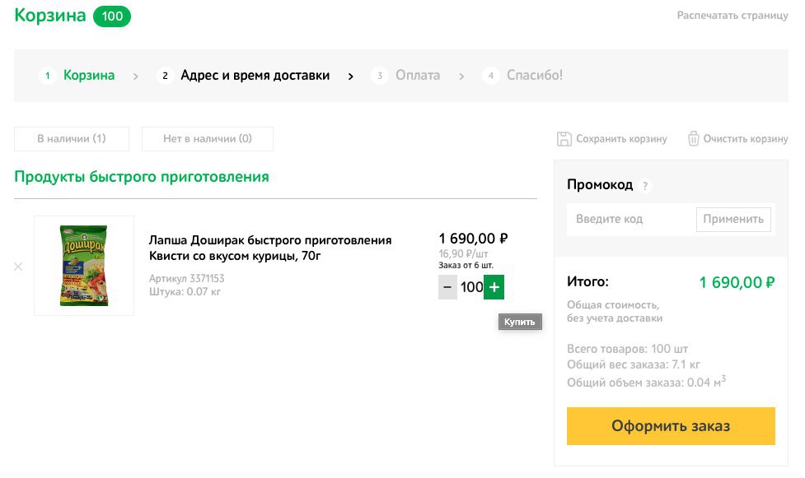Viewport: 805px width, 478px height.
Task: Click the 'Корзина' page title
Action: coord(49,16)
